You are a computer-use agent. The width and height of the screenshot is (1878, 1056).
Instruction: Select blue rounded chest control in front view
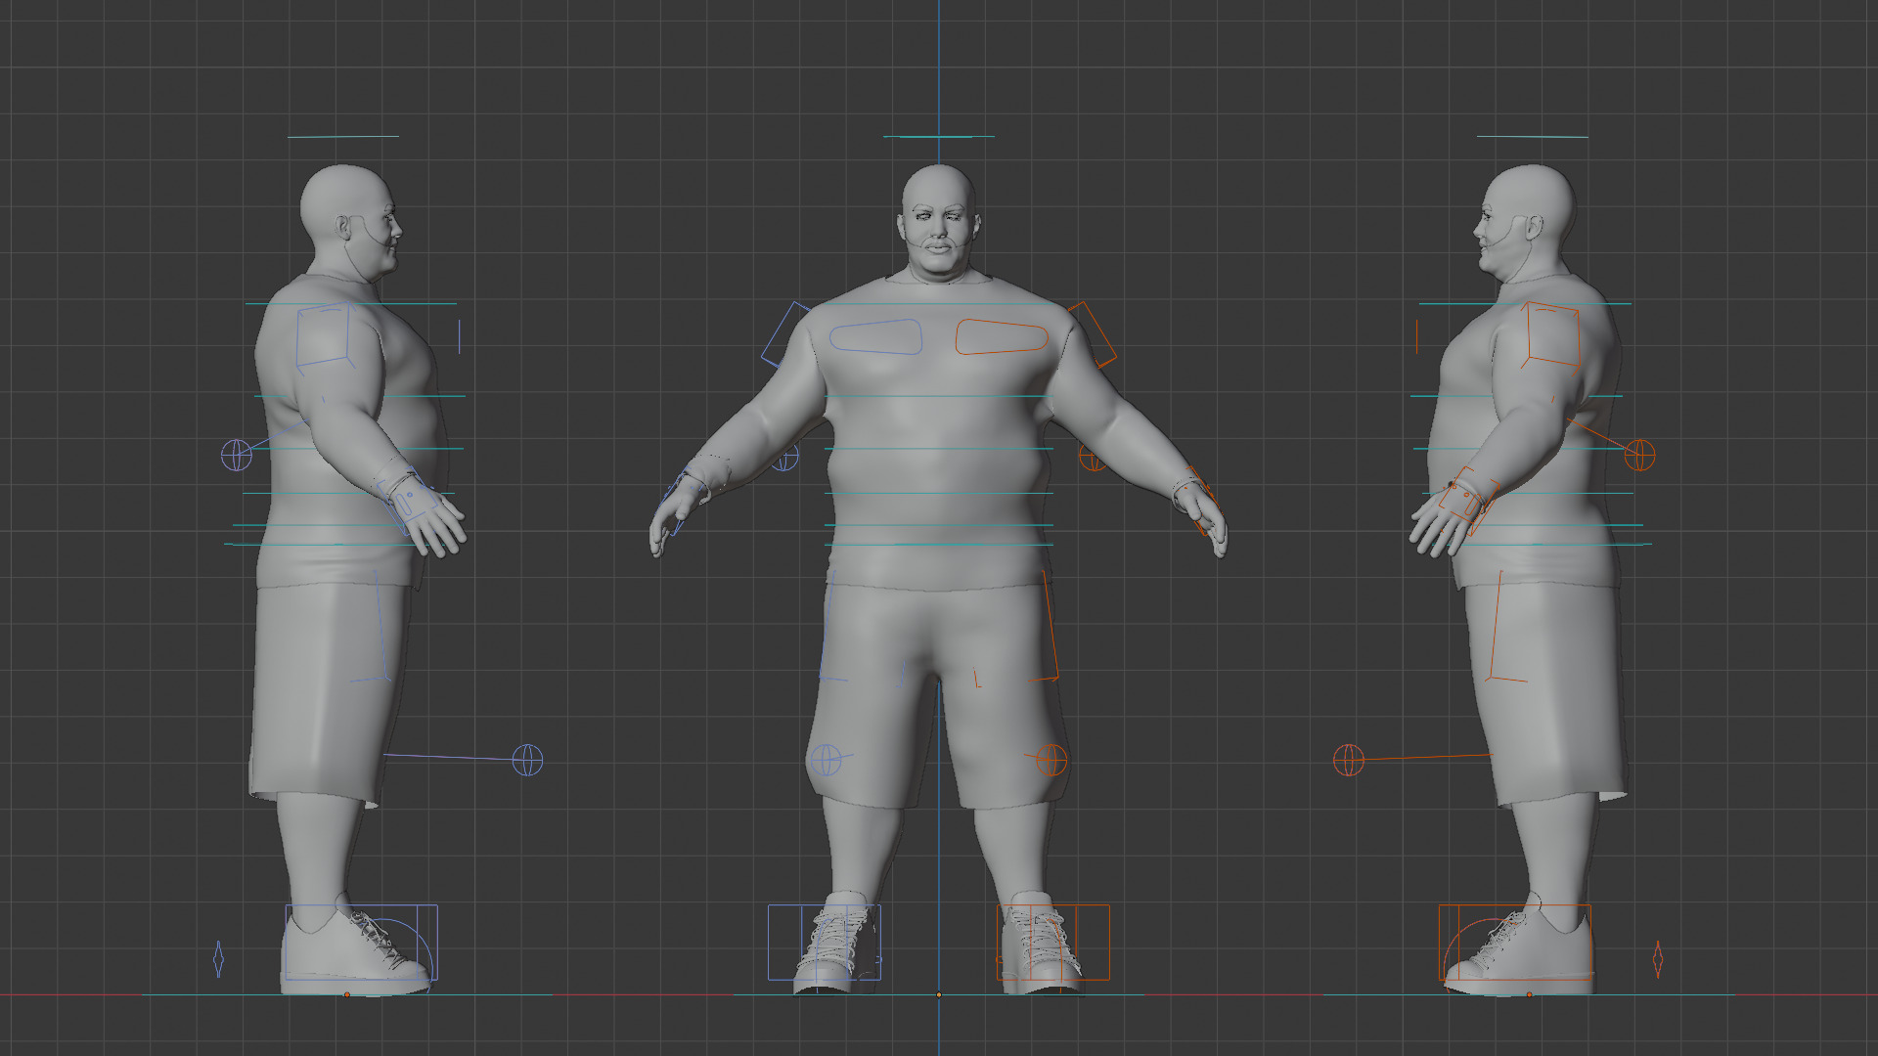coord(875,336)
